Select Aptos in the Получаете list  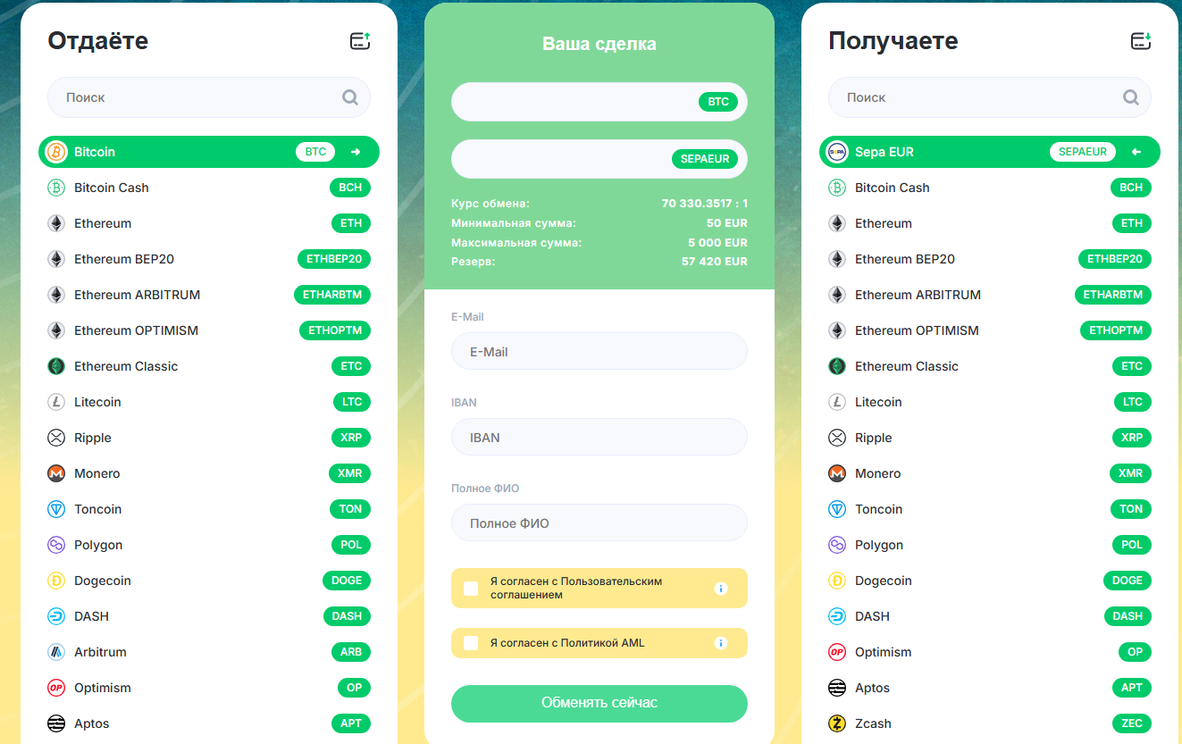pyautogui.click(x=990, y=688)
